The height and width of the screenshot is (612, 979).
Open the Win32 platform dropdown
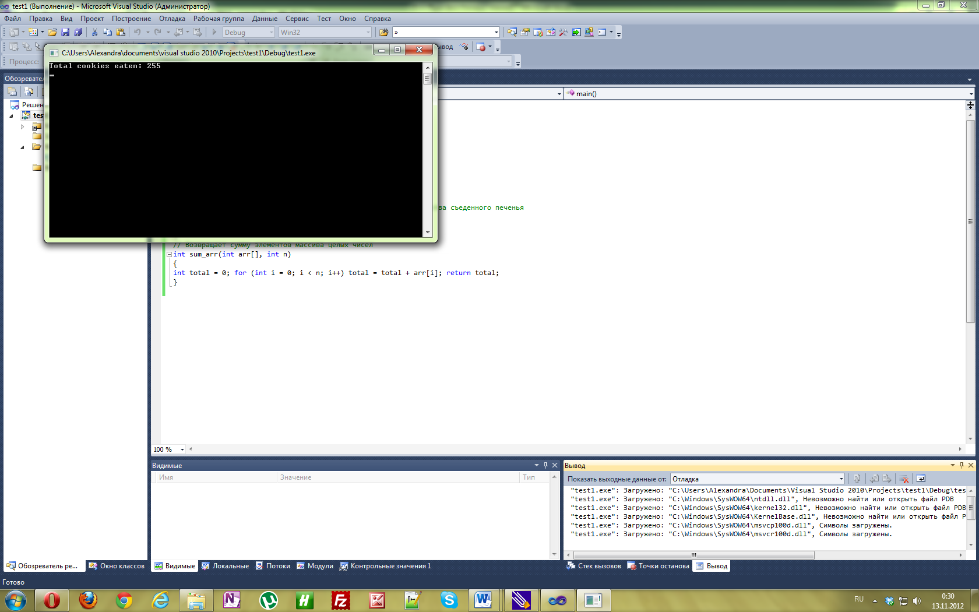point(368,33)
